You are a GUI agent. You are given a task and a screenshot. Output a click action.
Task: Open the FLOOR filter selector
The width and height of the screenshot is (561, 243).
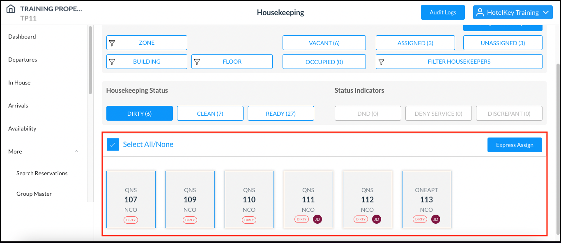[x=232, y=62]
